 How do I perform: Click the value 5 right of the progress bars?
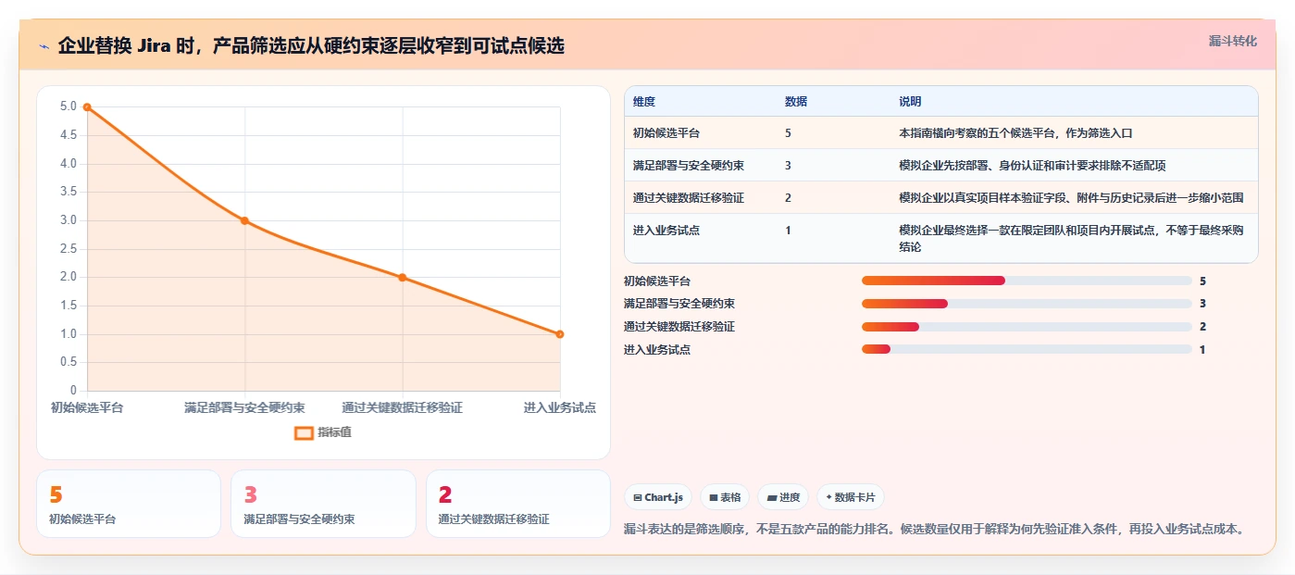(x=1202, y=281)
